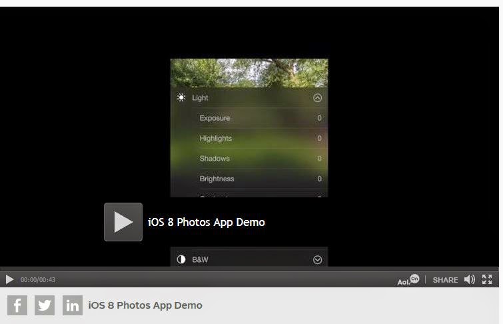Click the B&W section label
This screenshot has height=324, width=503.
[x=200, y=260]
